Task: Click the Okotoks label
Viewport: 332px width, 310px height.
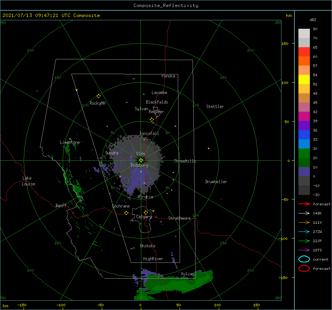Action: click(x=148, y=246)
